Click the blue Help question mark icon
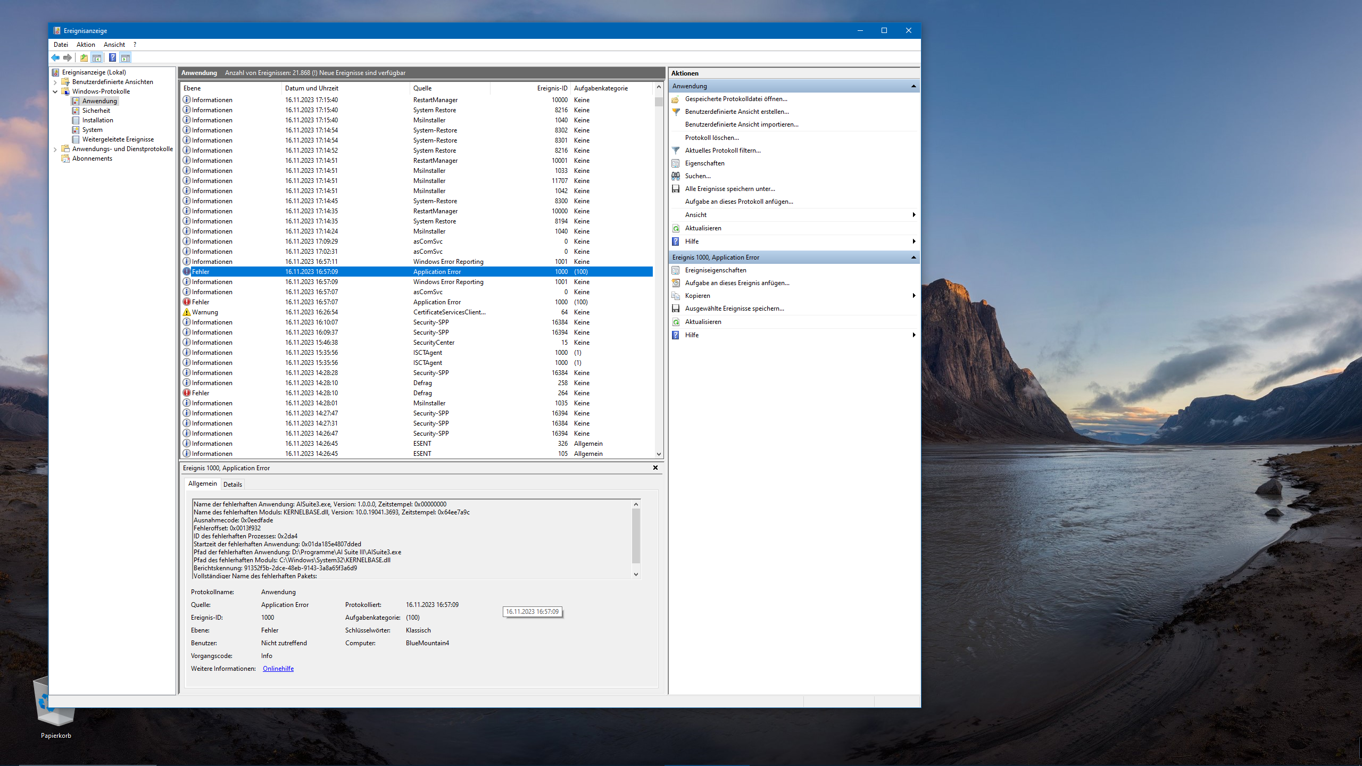The width and height of the screenshot is (1362, 766). point(112,57)
